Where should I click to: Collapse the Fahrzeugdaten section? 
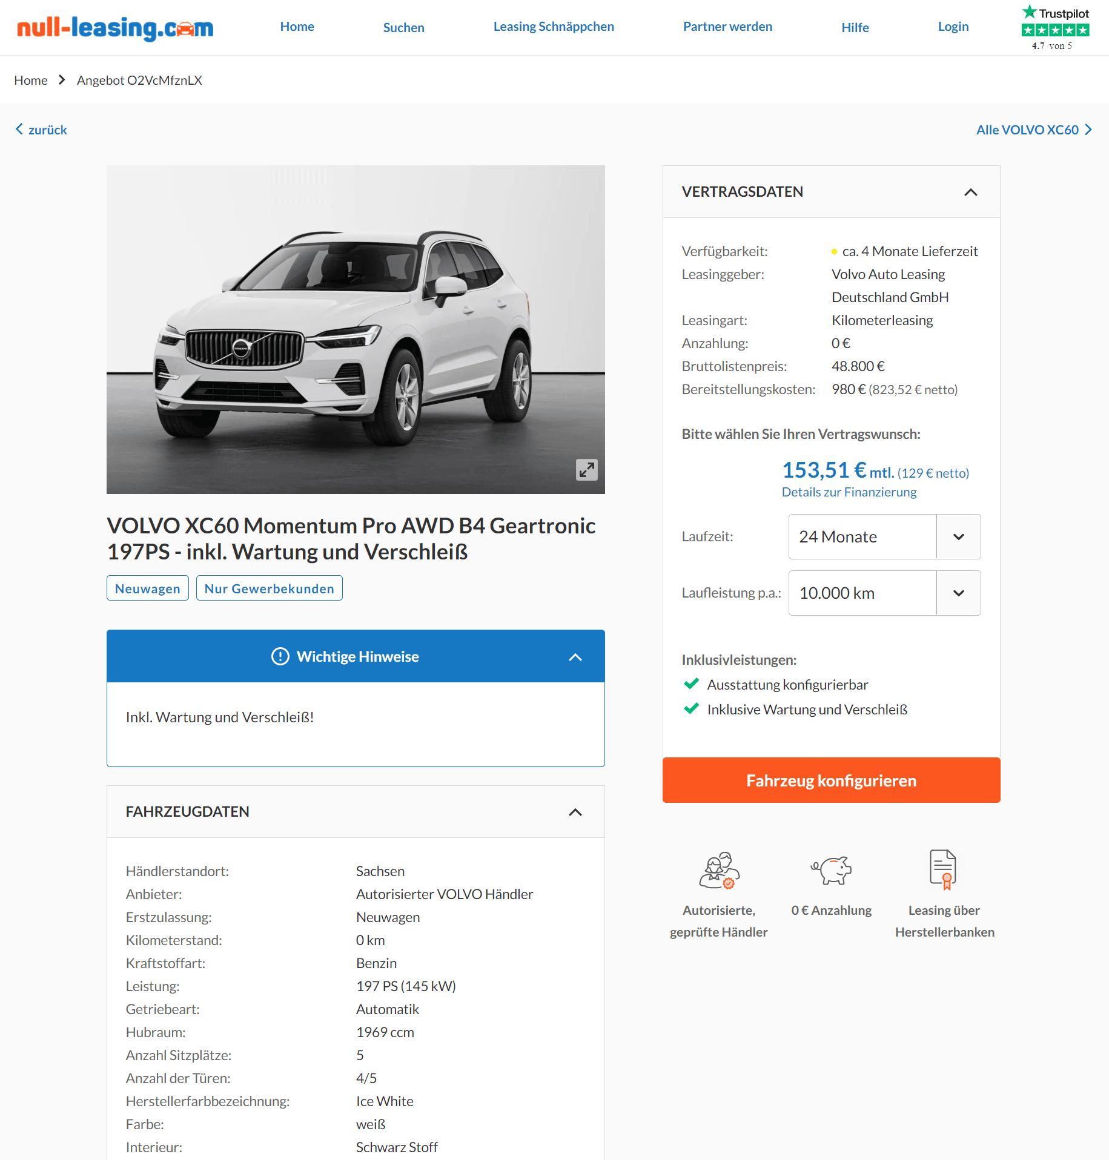(575, 812)
